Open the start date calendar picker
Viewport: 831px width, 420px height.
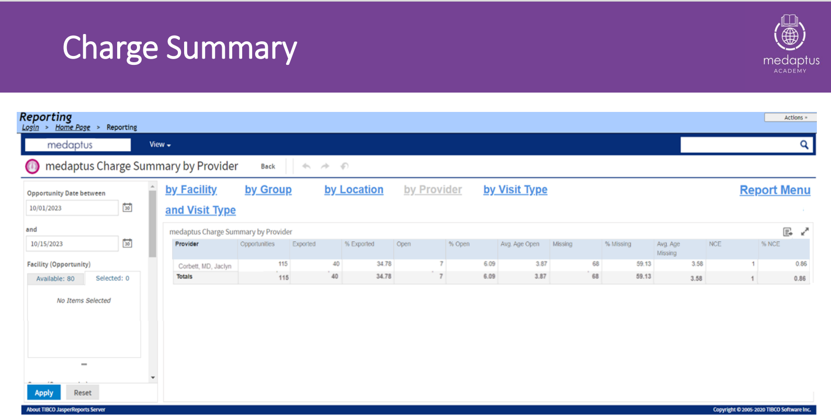click(x=127, y=208)
